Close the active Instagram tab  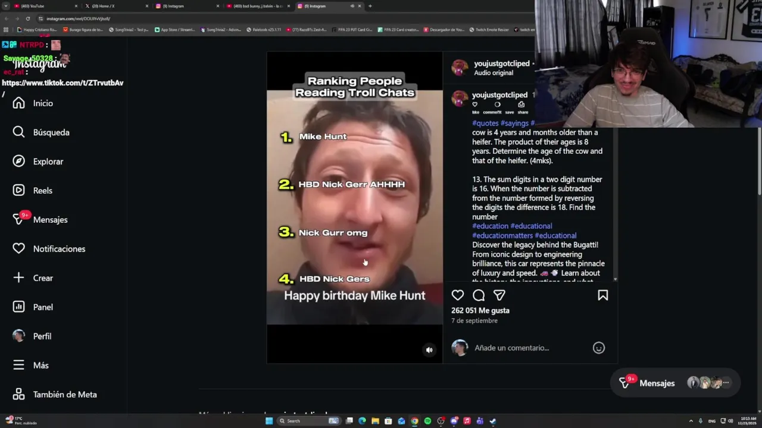[360, 6]
